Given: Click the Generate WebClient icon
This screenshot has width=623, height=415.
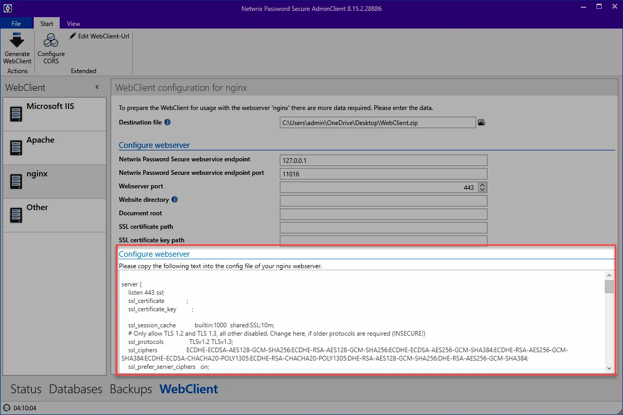Looking at the screenshot, I should click(17, 41).
